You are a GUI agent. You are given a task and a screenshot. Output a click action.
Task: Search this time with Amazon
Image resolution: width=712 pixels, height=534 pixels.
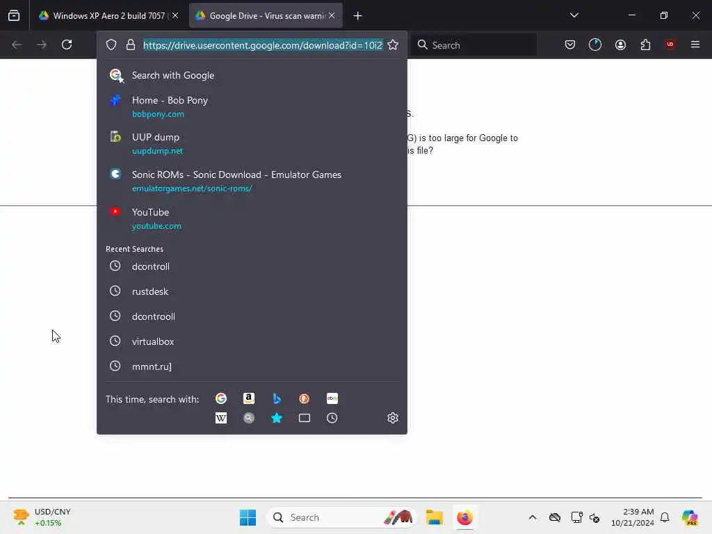click(x=249, y=398)
